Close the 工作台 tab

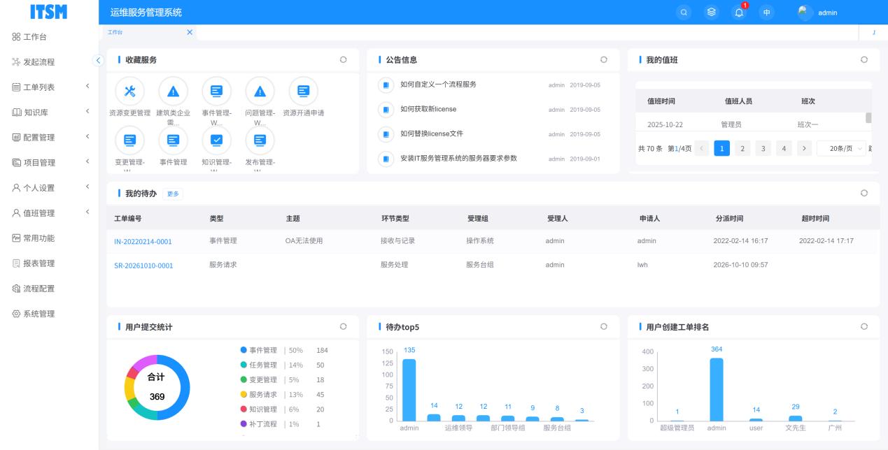click(190, 32)
